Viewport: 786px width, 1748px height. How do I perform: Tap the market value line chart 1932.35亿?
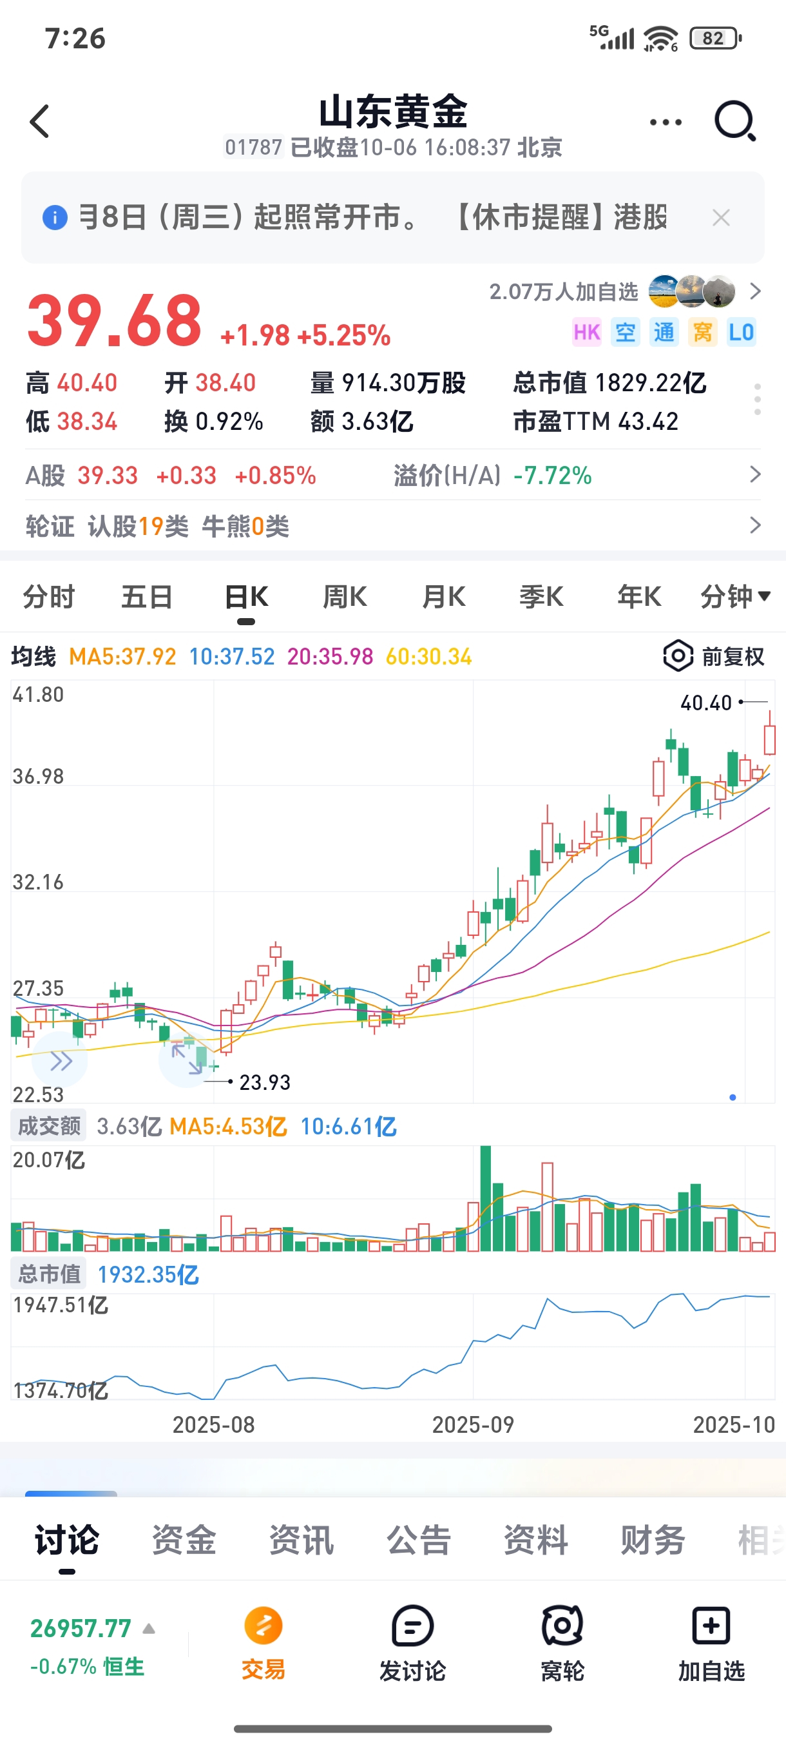pyautogui.click(x=392, y=1347)
